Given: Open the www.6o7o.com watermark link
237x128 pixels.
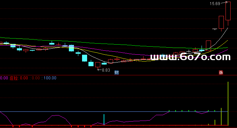Looking at the screenshot, I should pyautogui.click(x=190, y=57).
